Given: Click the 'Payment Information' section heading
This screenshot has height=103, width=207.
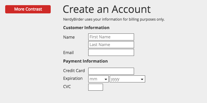Looking at the screenshot, I should click(x=85, y=61).
